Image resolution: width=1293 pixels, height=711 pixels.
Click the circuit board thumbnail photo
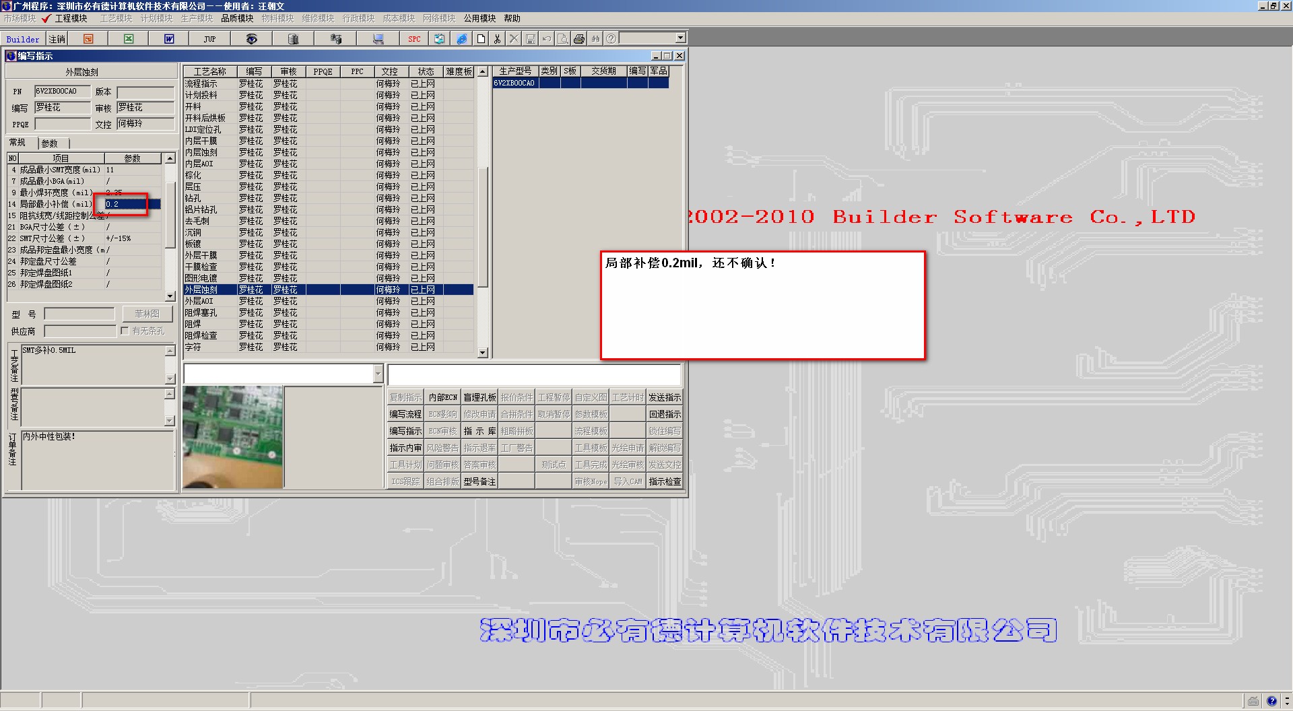tap(232, 437)
